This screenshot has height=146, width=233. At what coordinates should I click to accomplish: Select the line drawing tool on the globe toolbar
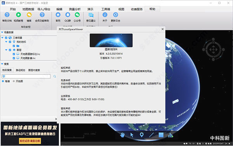[x=151, y=135]
